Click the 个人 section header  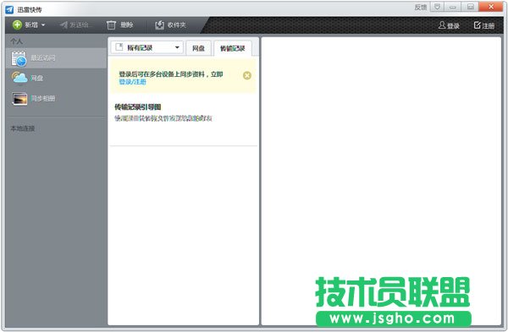pos(16,41)
